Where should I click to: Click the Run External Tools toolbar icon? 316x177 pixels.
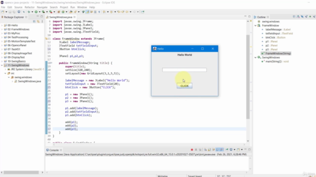pyautogui.click(x=51, y=12)
